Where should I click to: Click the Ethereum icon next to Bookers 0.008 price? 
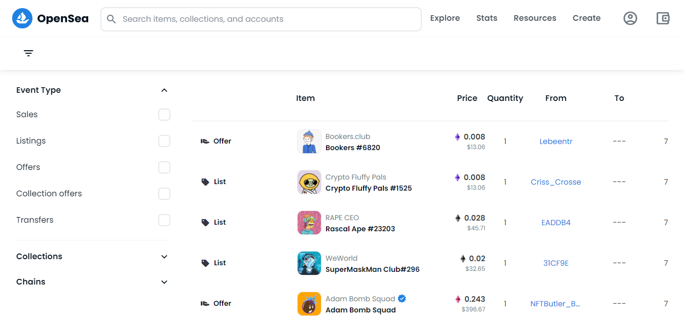tap(457, 137)
